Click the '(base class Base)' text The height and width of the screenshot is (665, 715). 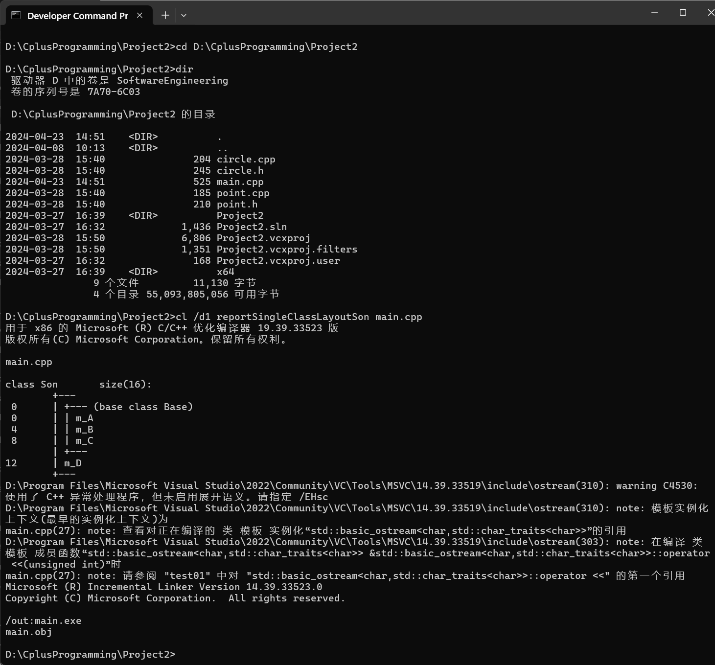[143, 407]
